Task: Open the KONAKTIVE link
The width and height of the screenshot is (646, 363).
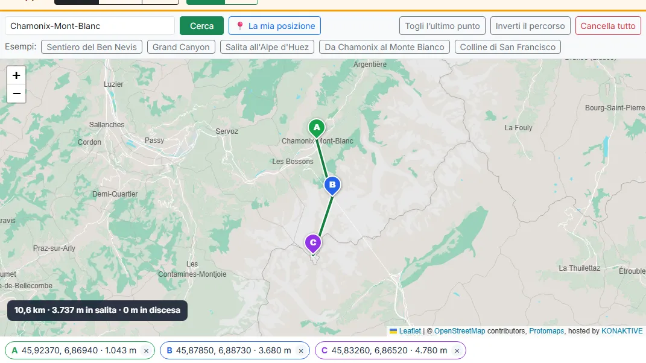Action: pos(622,331)
